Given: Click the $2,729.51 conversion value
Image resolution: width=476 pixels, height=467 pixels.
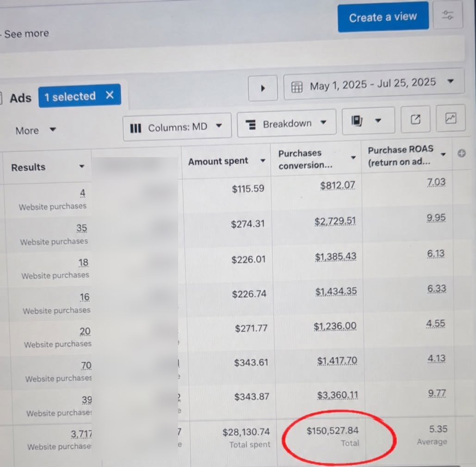Looking at the screenshot, I should pyautogui.click(x=335, y=221).
